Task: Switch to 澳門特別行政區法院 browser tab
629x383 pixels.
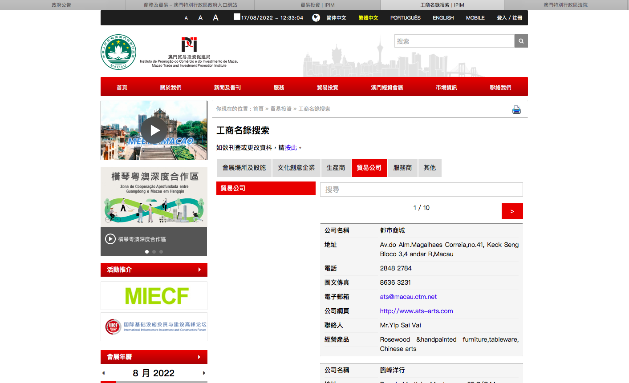Action: [x=565, y=5]
